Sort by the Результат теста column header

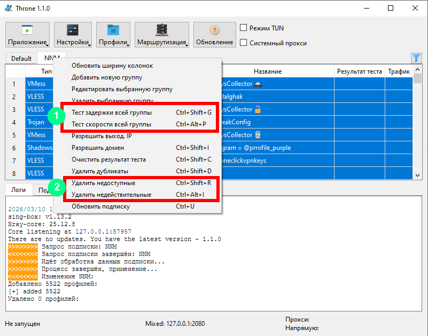click(x=359, y=71)
